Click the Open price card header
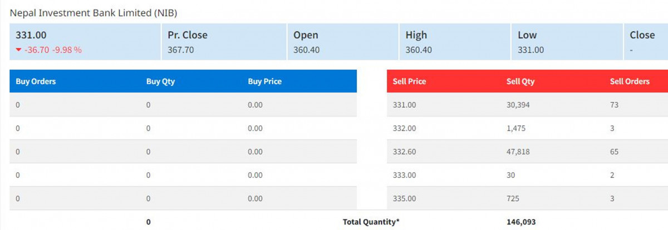 [x=306, y=35]
